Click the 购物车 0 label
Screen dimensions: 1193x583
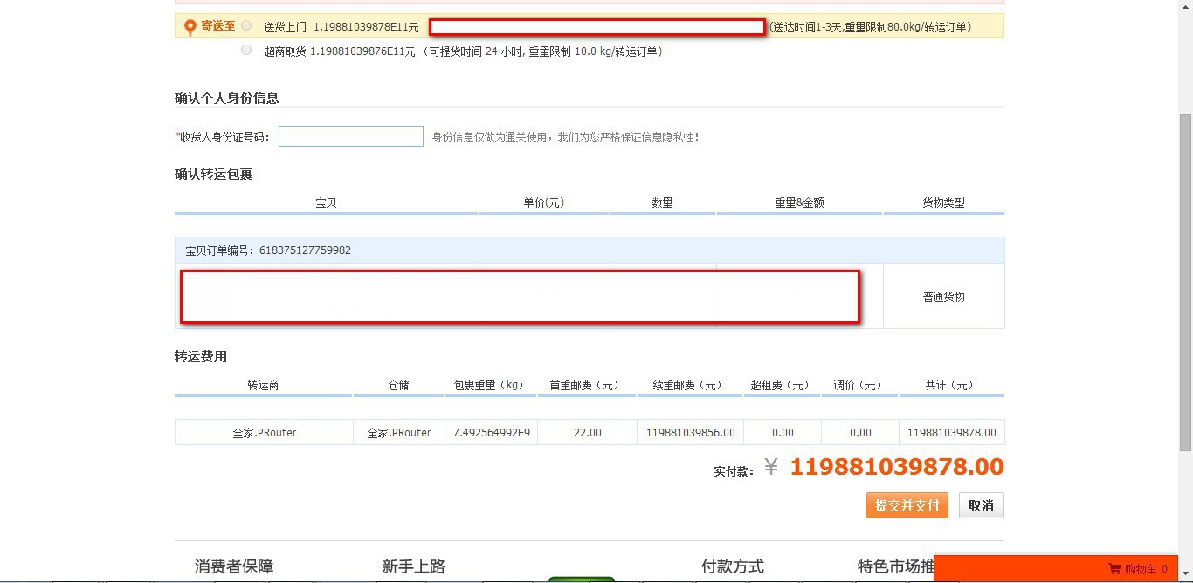(1146, 569)
